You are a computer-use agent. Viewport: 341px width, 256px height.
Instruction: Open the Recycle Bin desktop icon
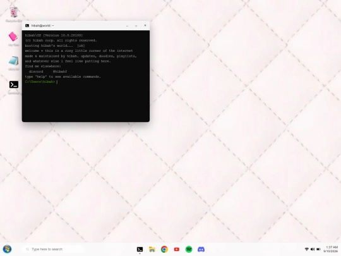coord(13,14)
